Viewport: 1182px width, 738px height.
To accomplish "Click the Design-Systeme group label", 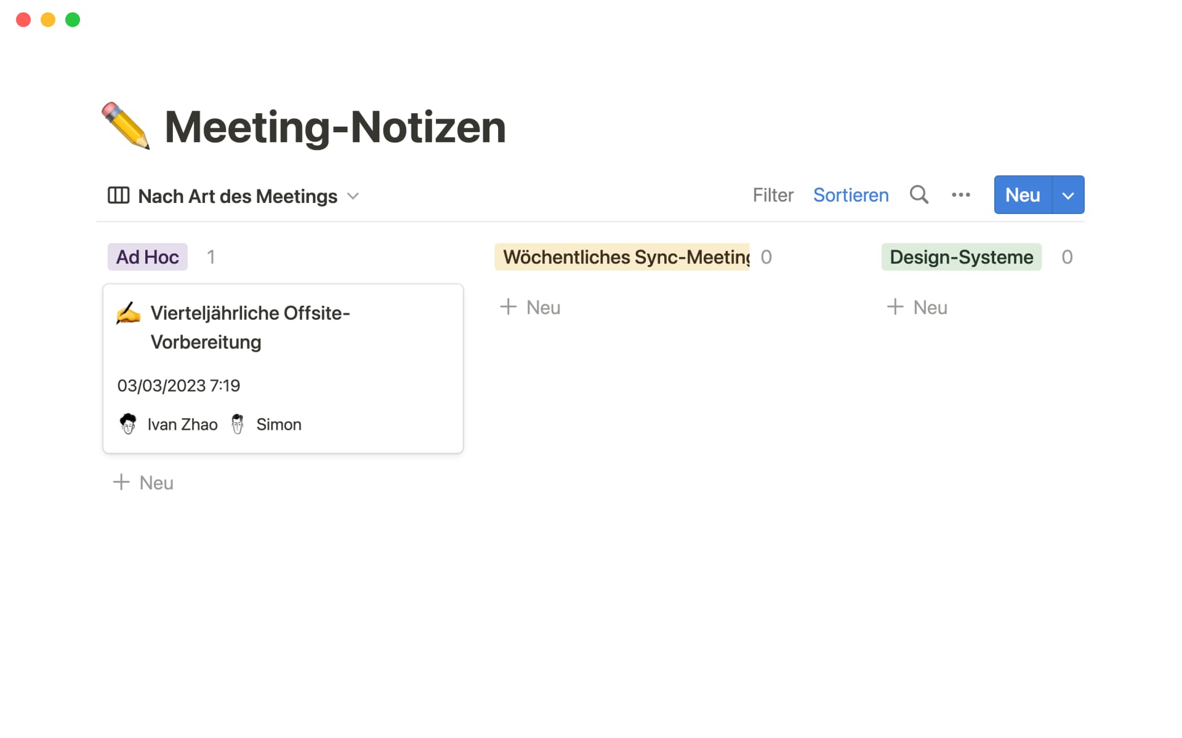I will pos(961,257).
